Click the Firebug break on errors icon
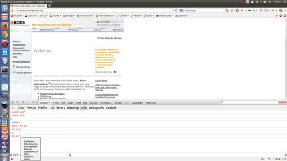This screenshot has width=287, height=161. coord(13,108)
